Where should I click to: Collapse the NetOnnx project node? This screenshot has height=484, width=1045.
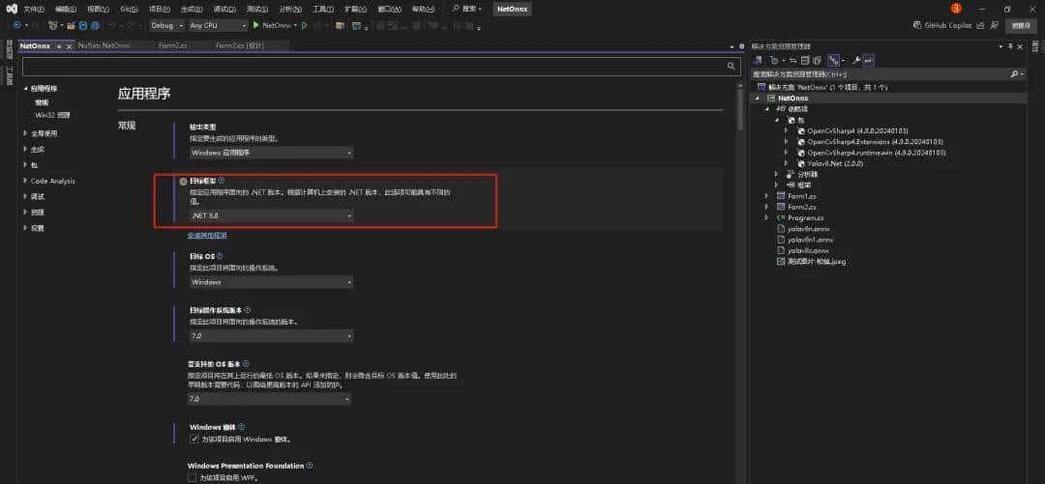coord(757,98)
